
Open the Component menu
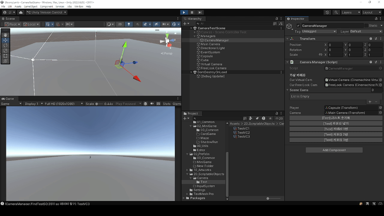[x=46, y=6]
